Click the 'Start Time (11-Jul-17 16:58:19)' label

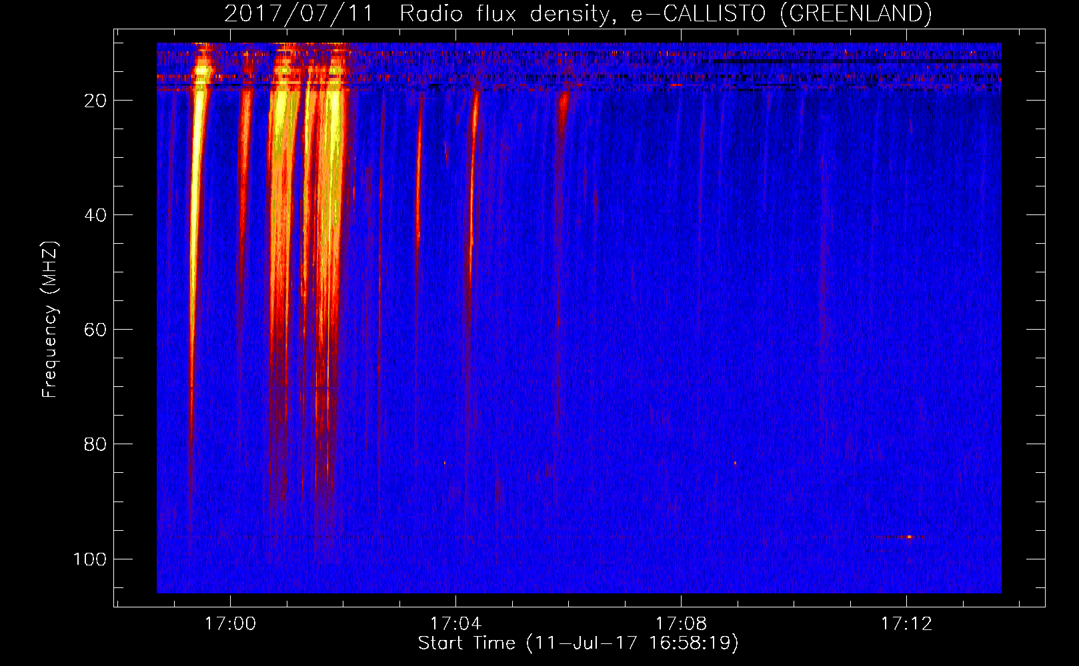pos(578,643)
